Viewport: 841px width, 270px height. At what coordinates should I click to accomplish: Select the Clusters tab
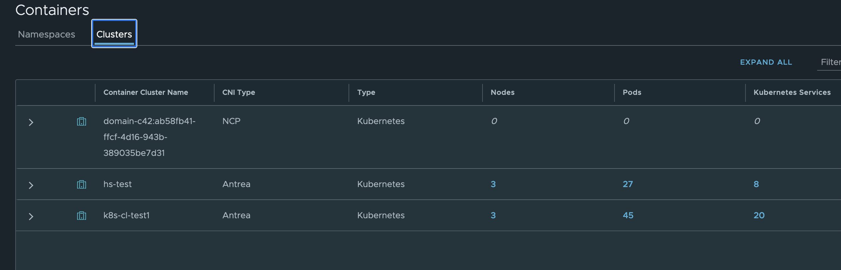114,34
